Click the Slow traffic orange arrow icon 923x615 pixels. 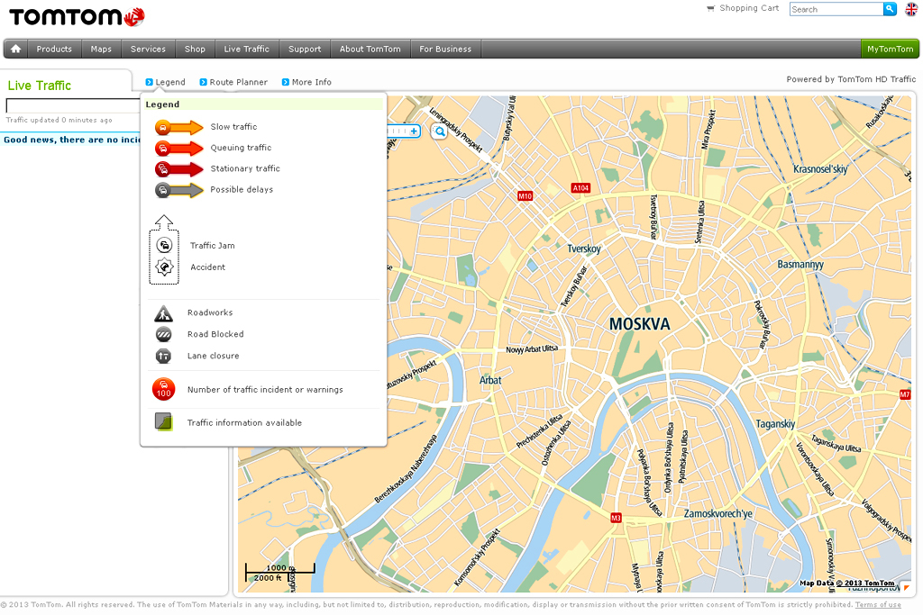point(178,127)
